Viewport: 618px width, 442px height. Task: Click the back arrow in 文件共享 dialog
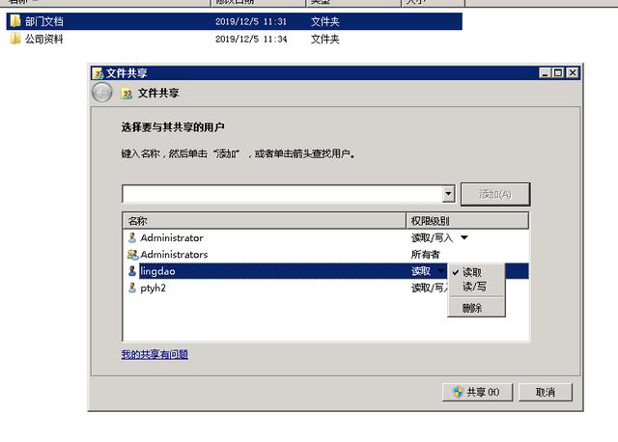[102, 93]
